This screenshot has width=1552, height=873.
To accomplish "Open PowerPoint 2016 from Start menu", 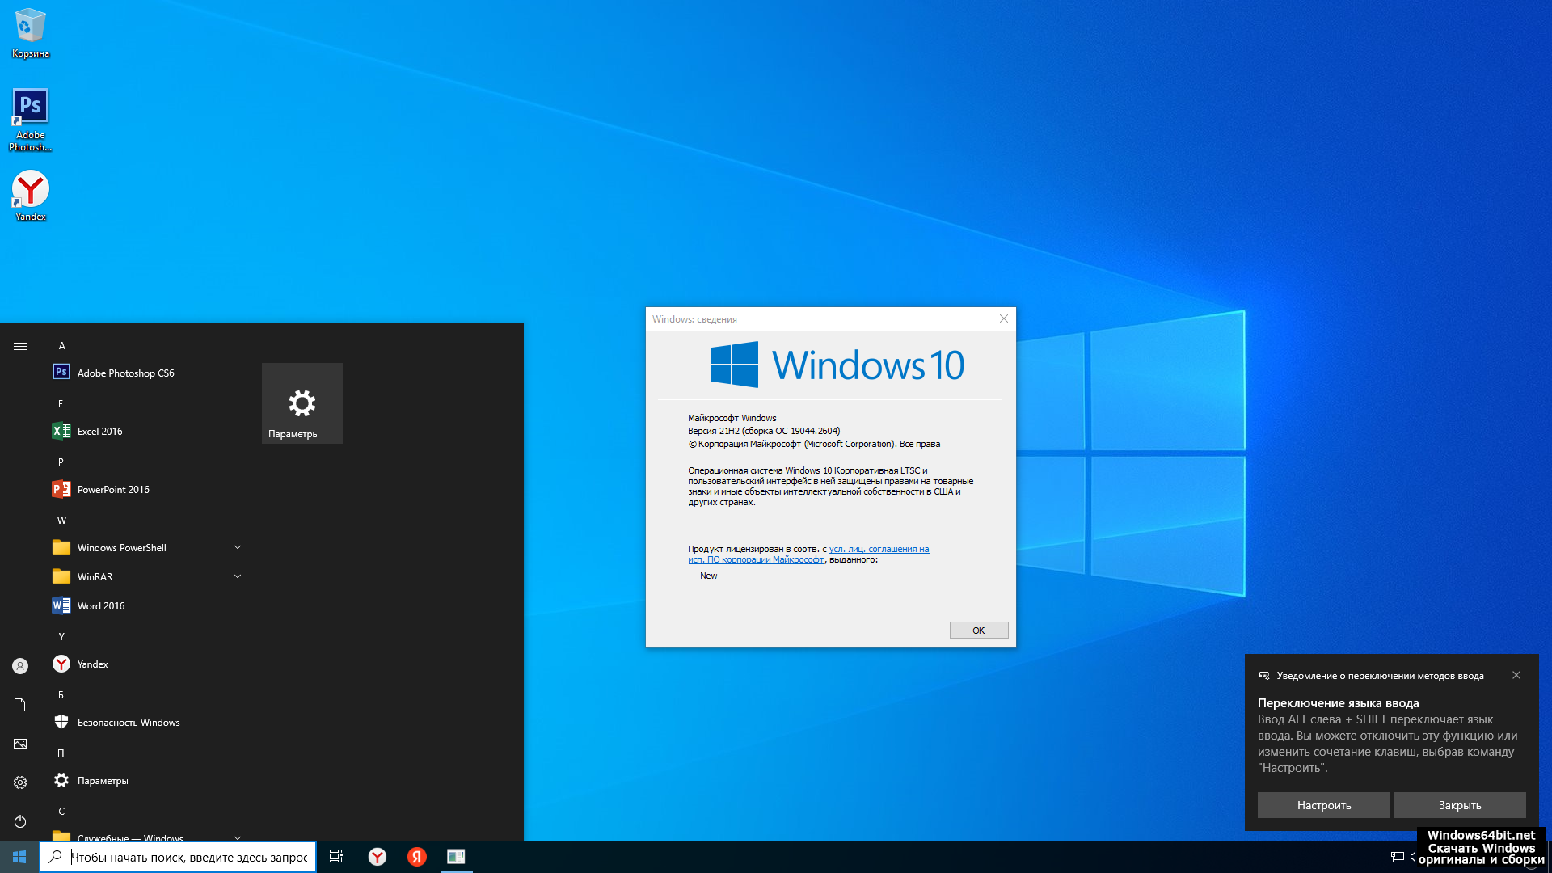I will (112, 489).
